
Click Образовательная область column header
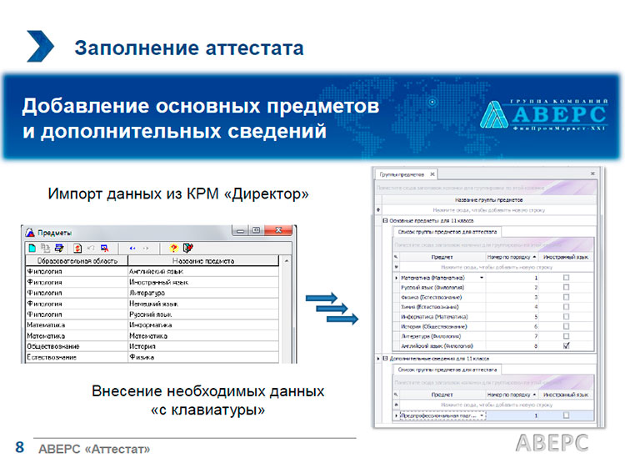point(77,261)
